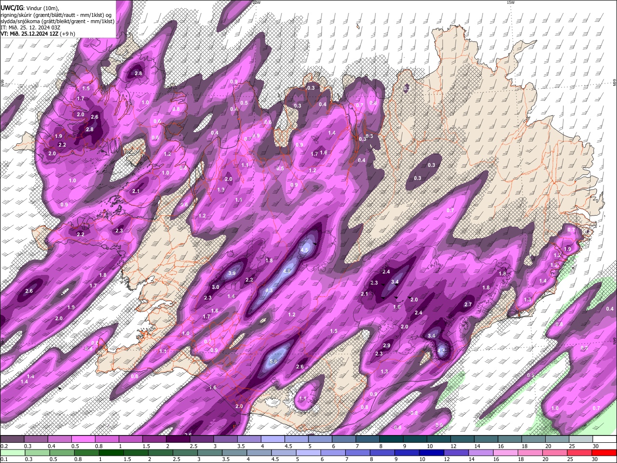Click the 'VT: Mið. 25.12.2024 12Z' valid time

[x=30, y=34]
